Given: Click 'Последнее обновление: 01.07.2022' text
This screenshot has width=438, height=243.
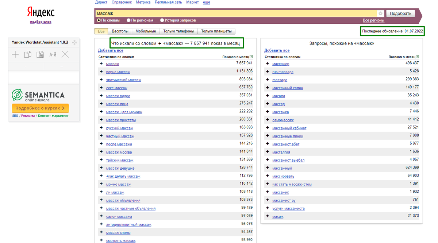Looking at the screenshot, I should point(392,31).
